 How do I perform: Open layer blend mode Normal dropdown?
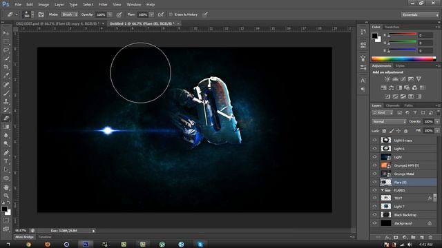[x=389, y=121]
